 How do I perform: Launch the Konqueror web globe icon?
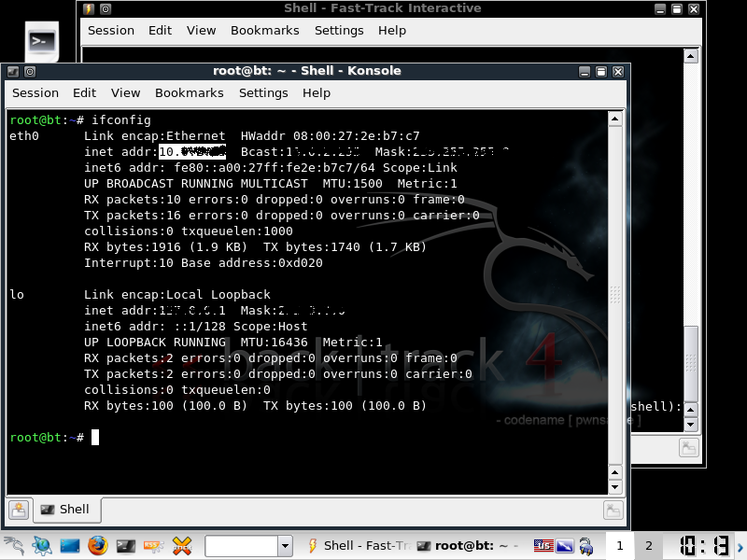(42, 546)
